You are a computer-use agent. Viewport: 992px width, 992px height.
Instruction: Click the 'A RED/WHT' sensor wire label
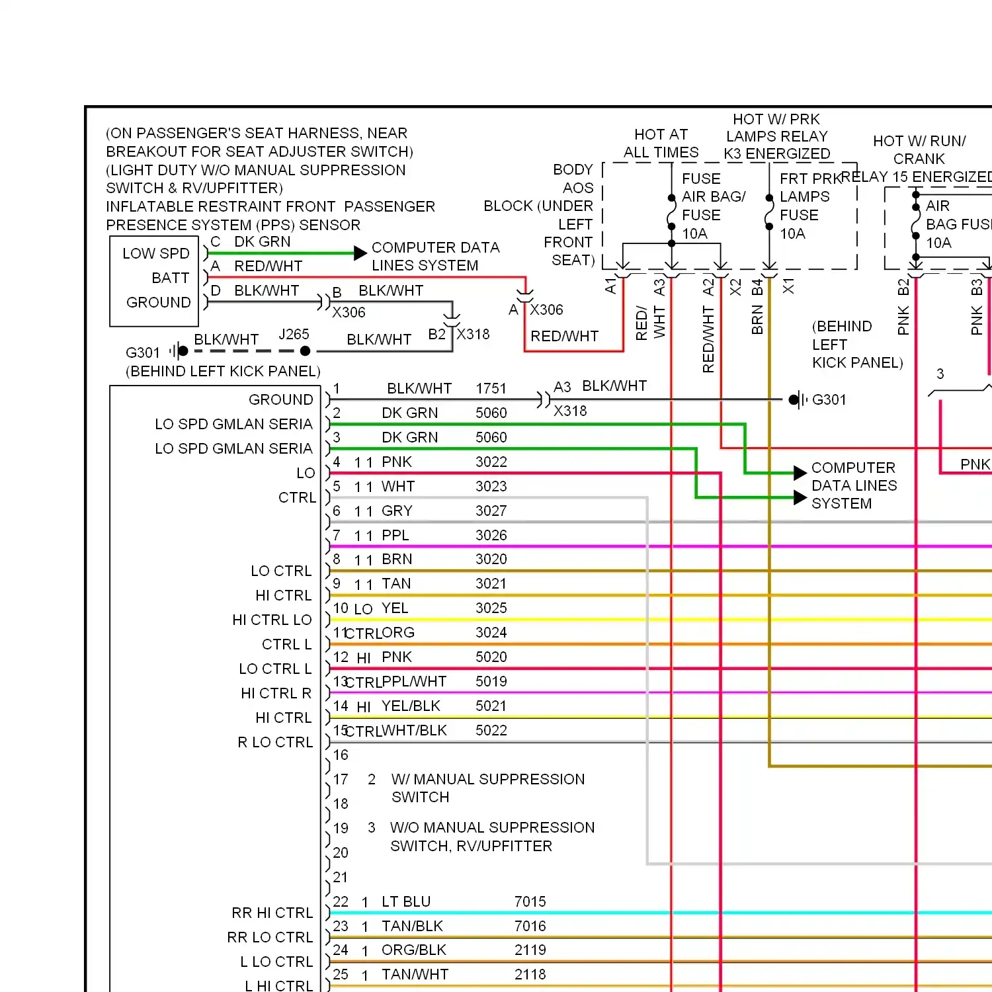(x=257, y=266)
